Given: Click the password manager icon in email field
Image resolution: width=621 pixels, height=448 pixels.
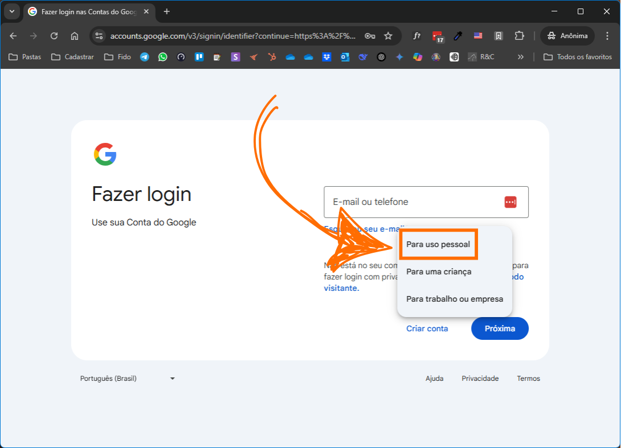Looking at the screenshot, I should click(510, 202).
